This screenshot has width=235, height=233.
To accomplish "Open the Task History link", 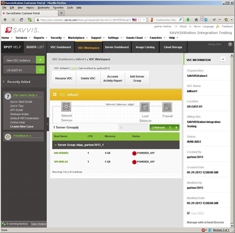I will (38, 224).
